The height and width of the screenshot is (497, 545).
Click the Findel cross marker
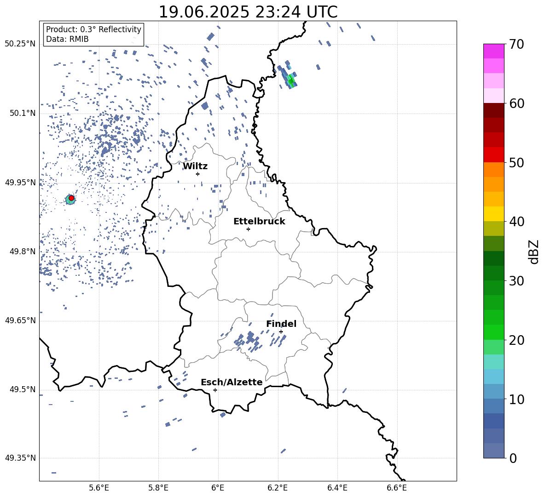point(281,332)
